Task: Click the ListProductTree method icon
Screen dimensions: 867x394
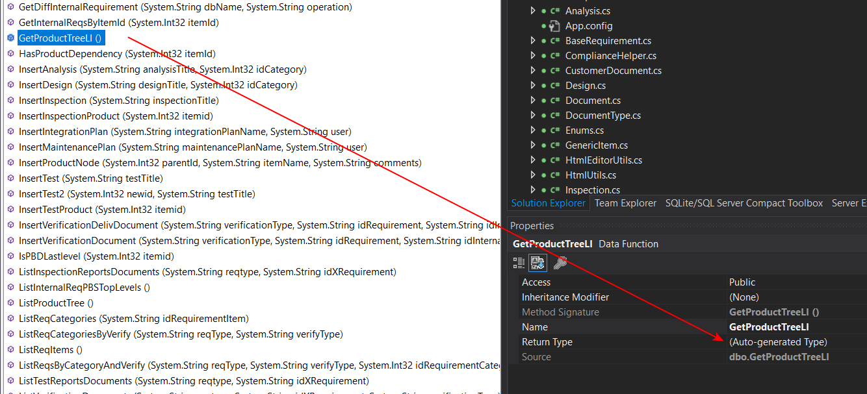Action: (x=9, y=302)
